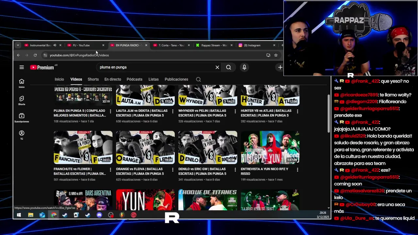Activate voice search microphone
Viewport: 418px width, 235px height.
tap(244, 67)
